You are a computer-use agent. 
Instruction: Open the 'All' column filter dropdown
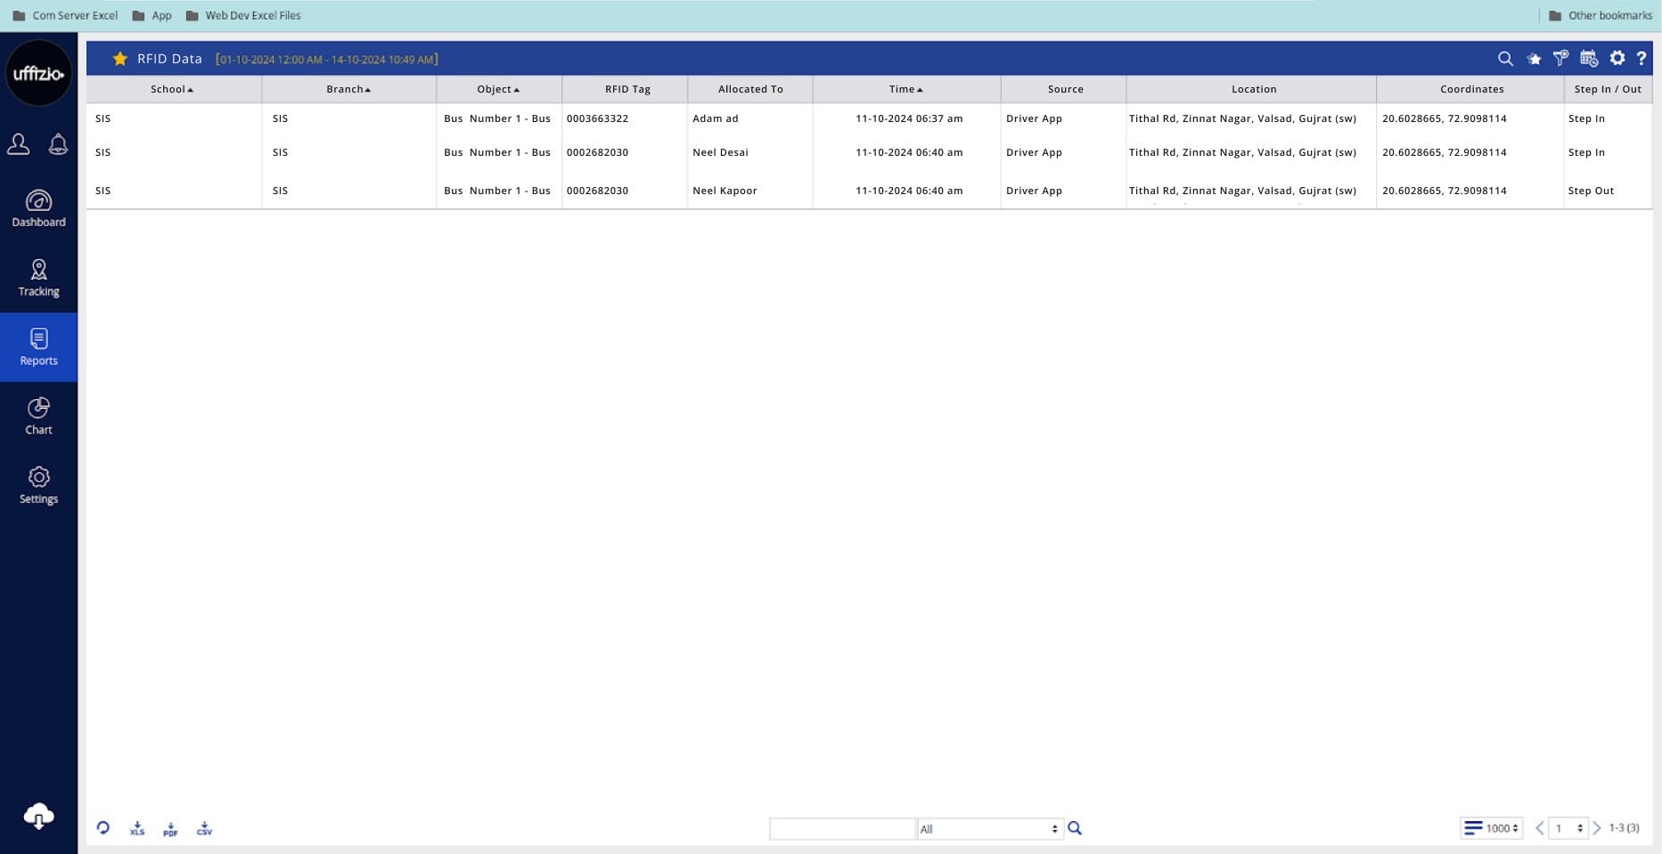pyautogui.click(x=989, y=829)
